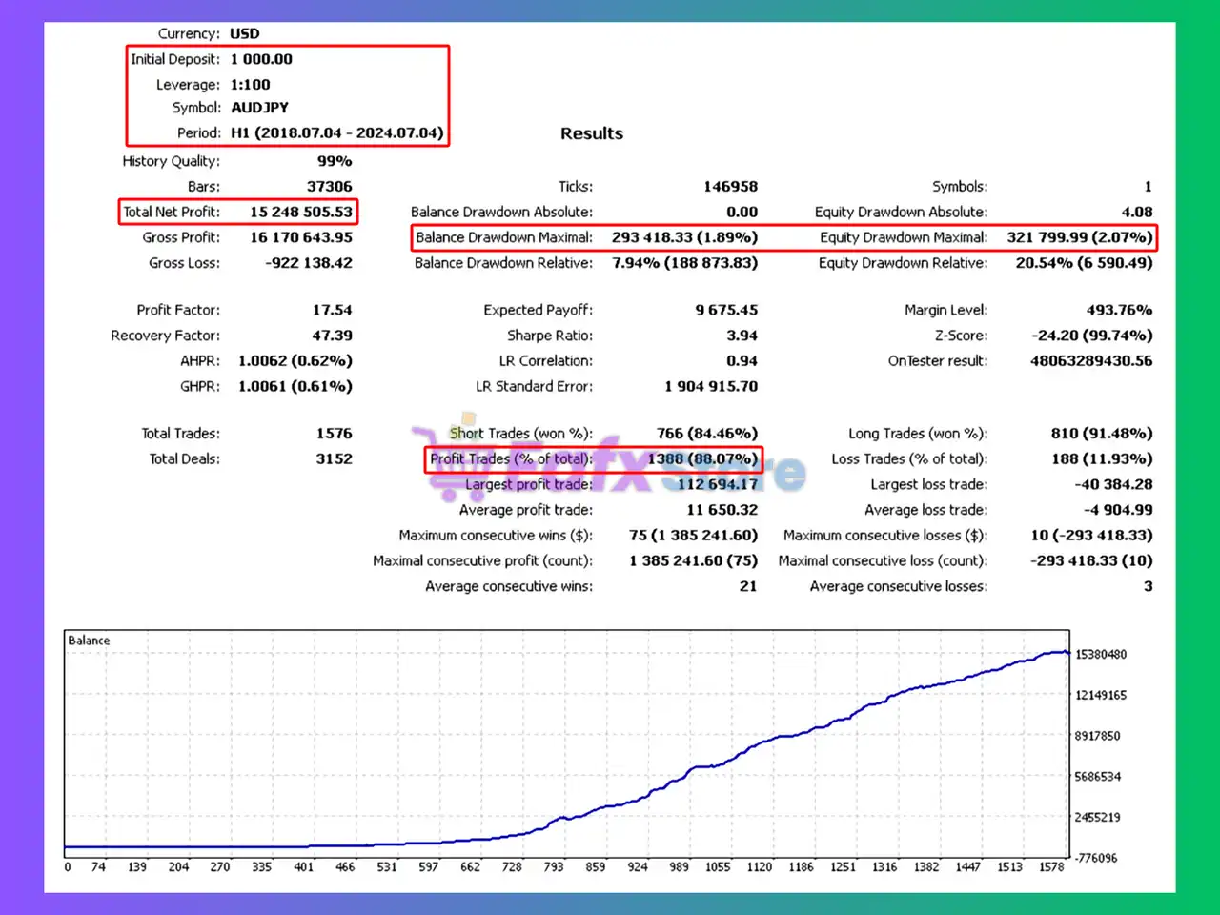Click the OnTester result value
Viewport: 1220px width, 915px height.
[1090, 361]
